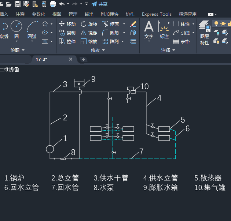The width and height of the screenshot is (231, 221).
Task: Add a new drawing tab with plus
Action: [x=84, y=59]
